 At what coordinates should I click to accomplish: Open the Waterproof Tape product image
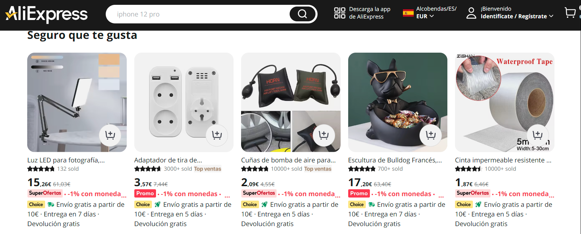[x=505, y=102]
